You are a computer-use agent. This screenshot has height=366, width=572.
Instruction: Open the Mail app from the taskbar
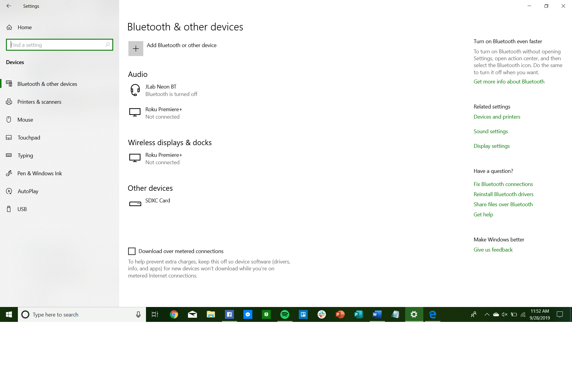[192, 314]
